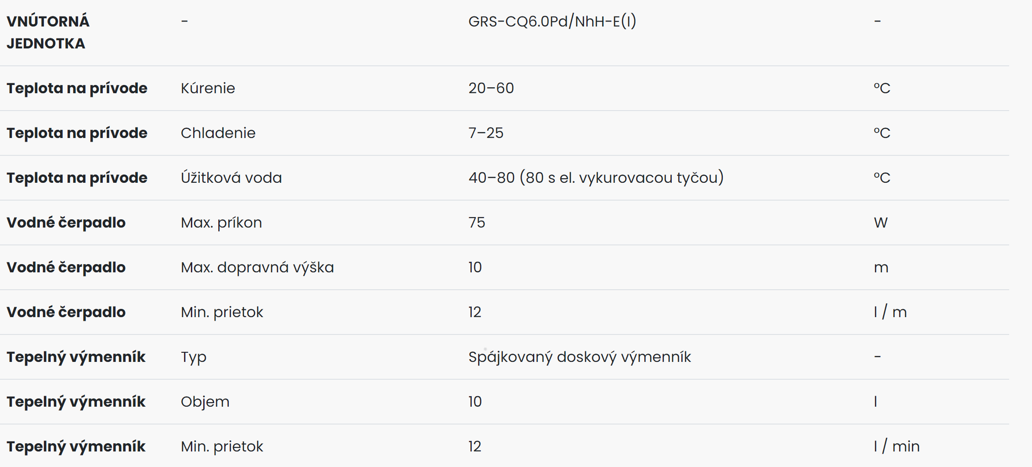Click Min. prietok under Tepelný výmenník
This screenshot has height=467, width=1032.
tap(222, 446)
